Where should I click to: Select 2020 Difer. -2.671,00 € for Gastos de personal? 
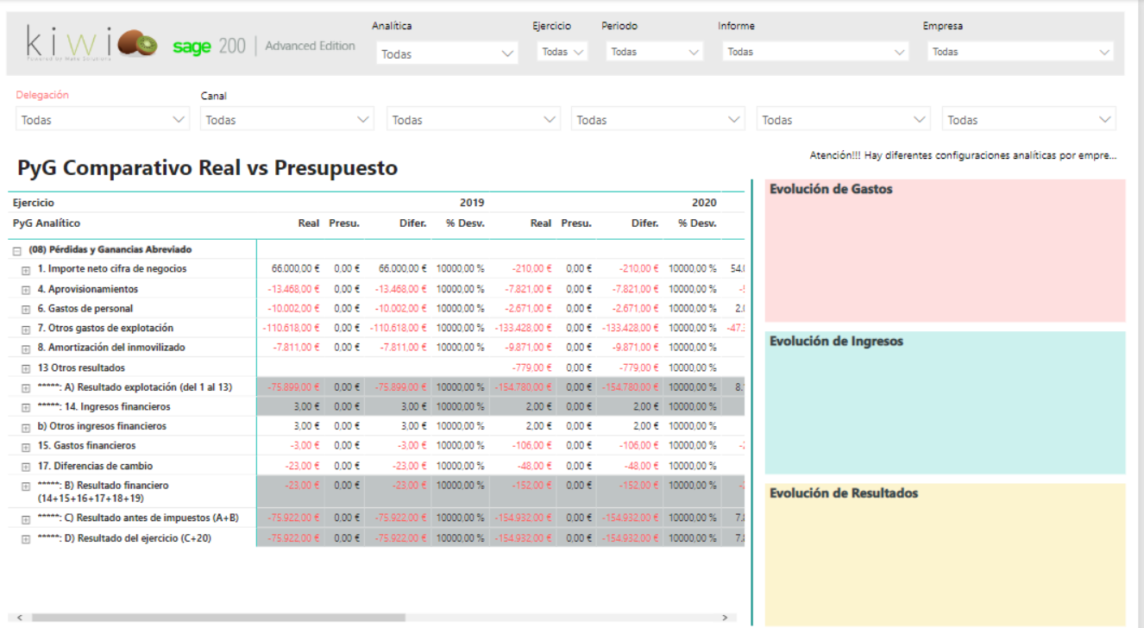[635, 309]
